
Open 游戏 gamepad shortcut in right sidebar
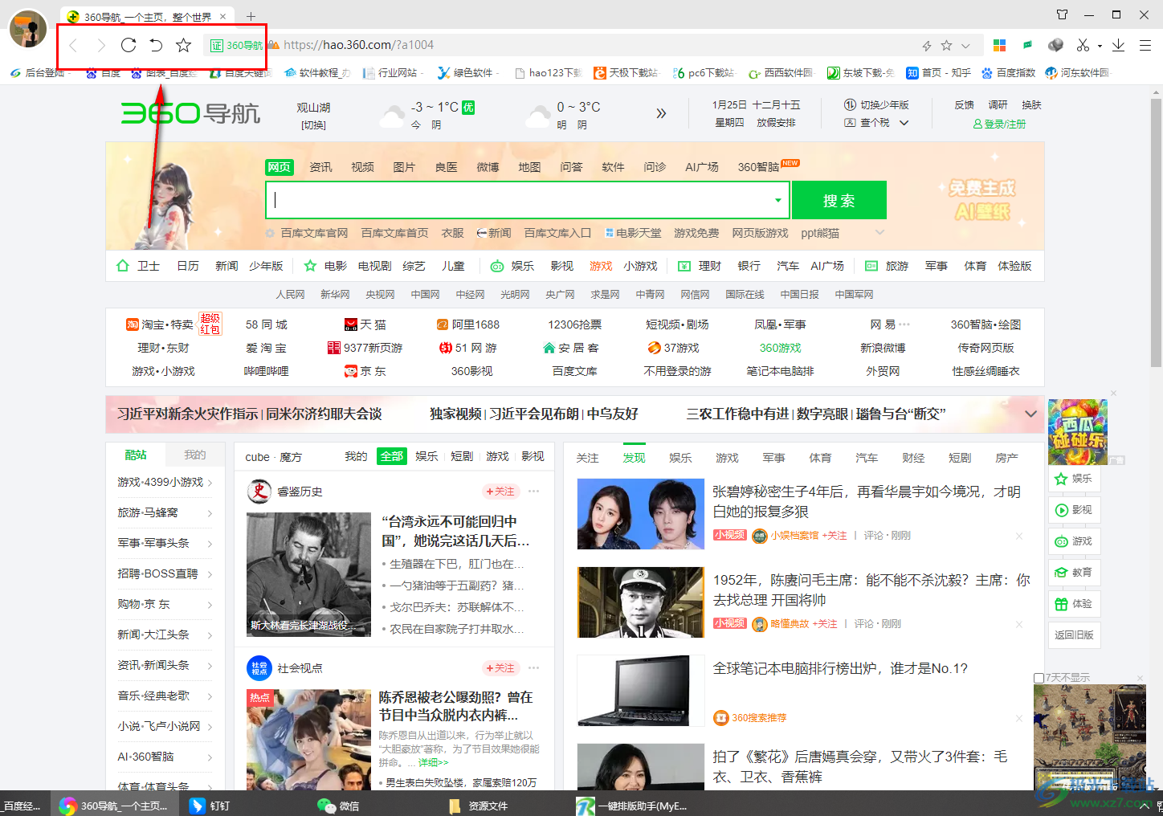(1073, 541)
